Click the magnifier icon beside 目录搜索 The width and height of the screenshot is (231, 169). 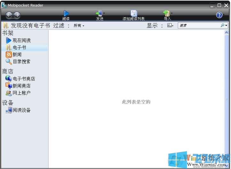coord(9,62)
